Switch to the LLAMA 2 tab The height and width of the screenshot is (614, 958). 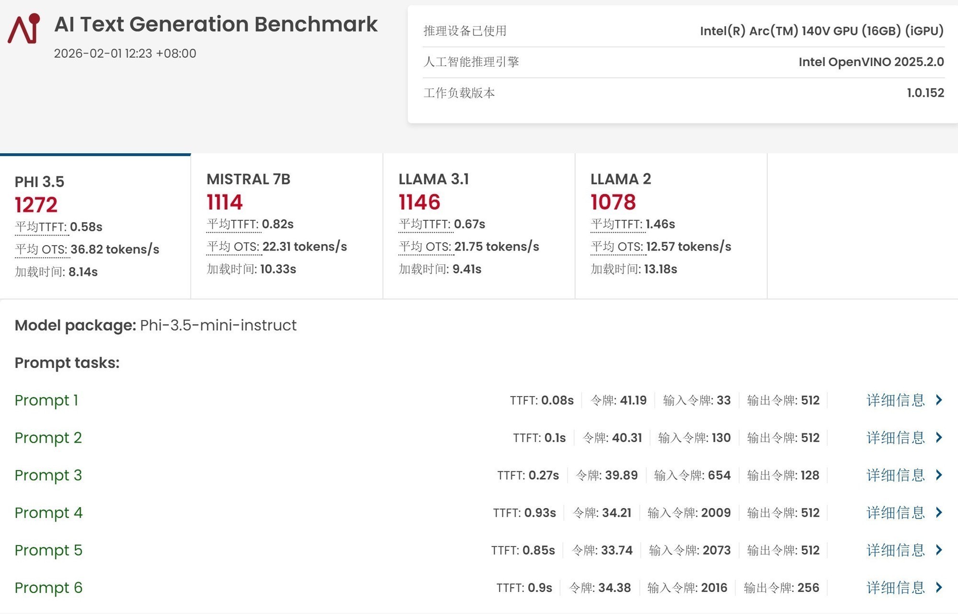point(620,179)
